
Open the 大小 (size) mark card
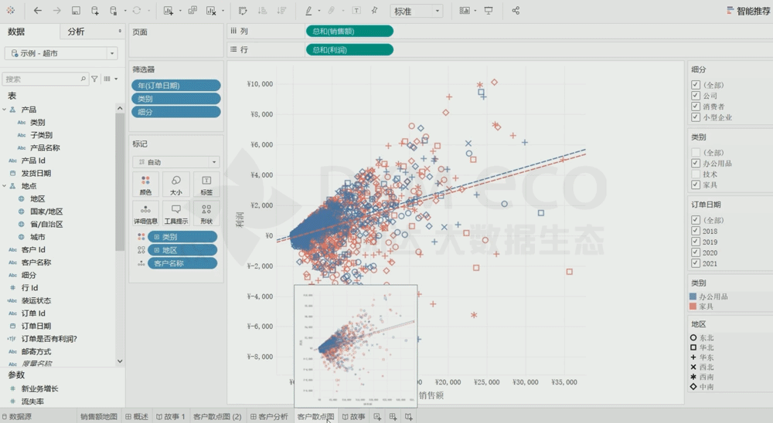pos(175,184)
